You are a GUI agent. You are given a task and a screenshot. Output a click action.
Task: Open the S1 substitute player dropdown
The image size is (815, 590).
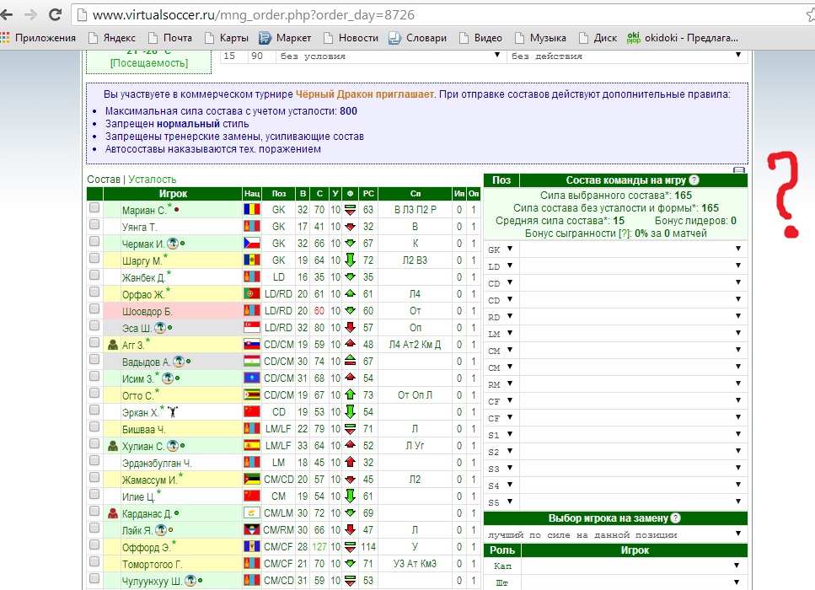[x=633, y=434]
